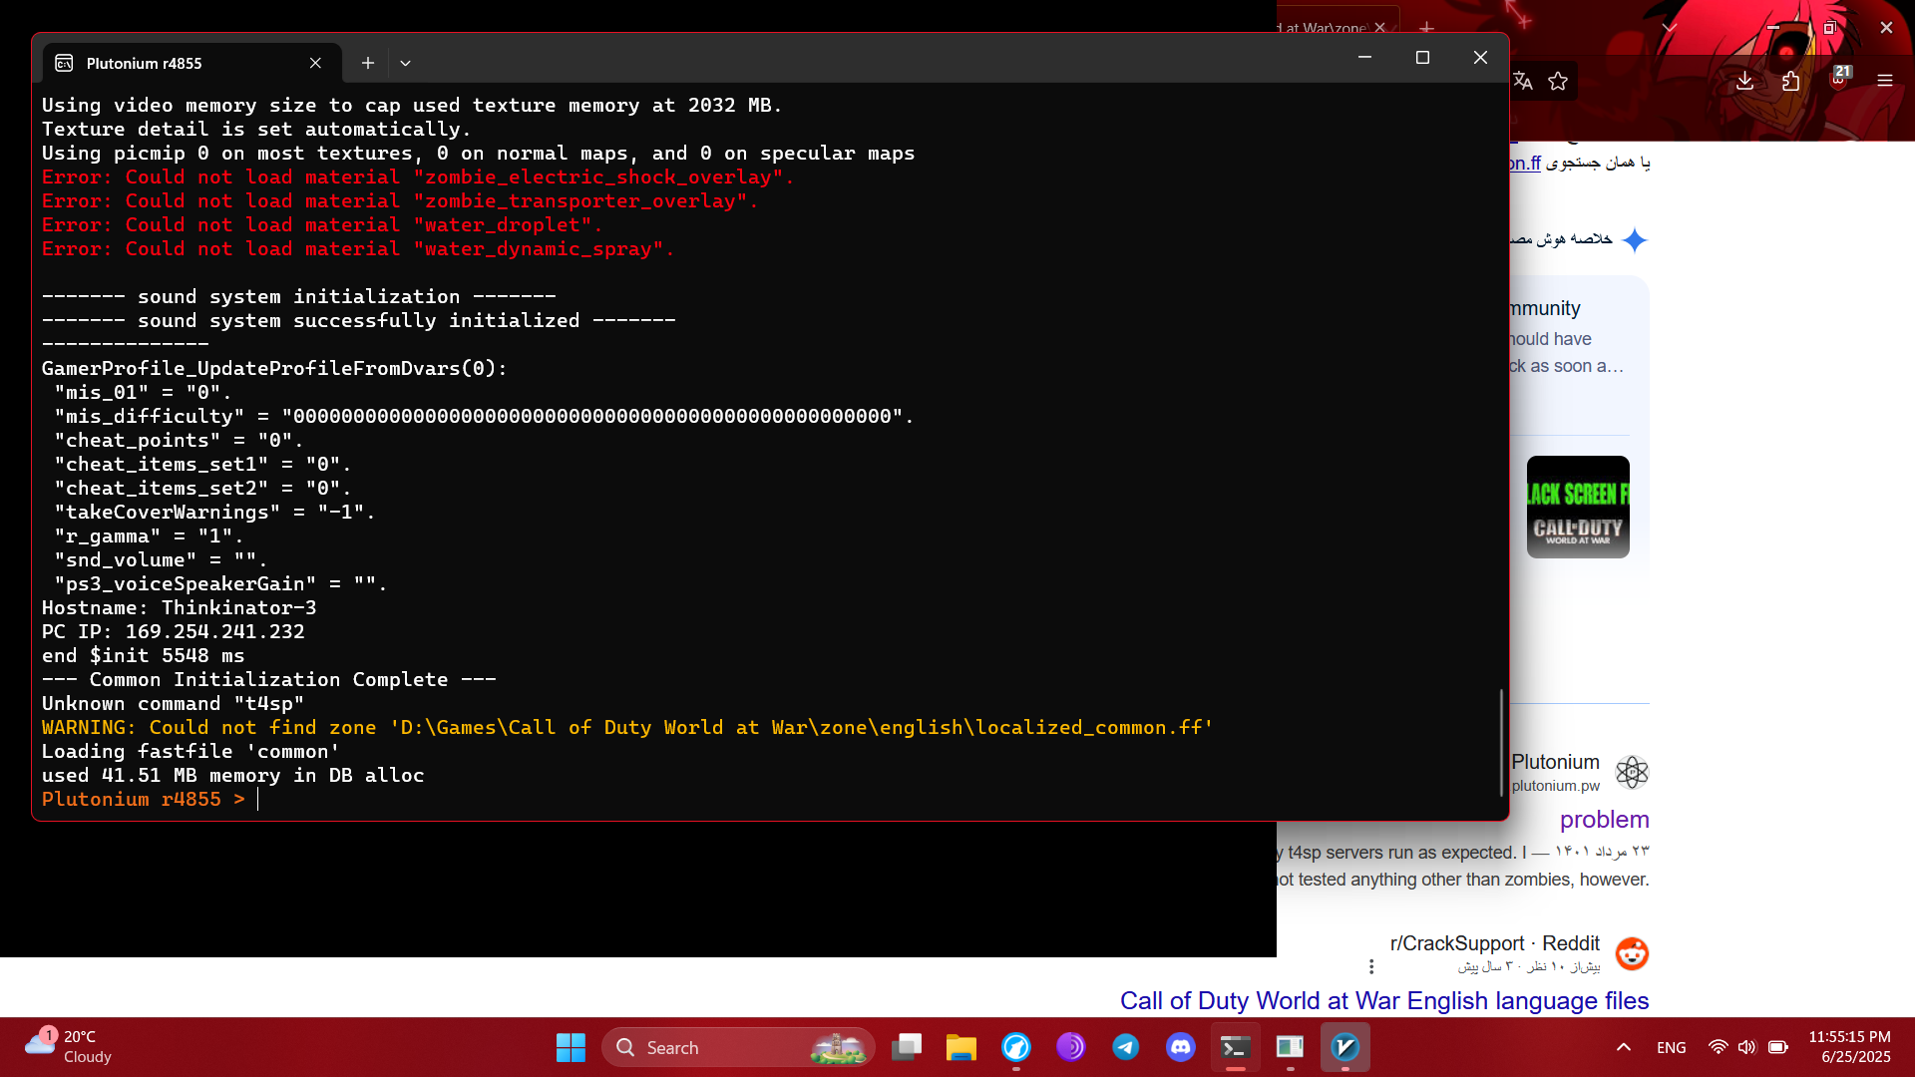This screenshot has height=1077, width=1915.
Task: Click the r/CrackSupport · Reddit source label
Action: point(1494,943)
